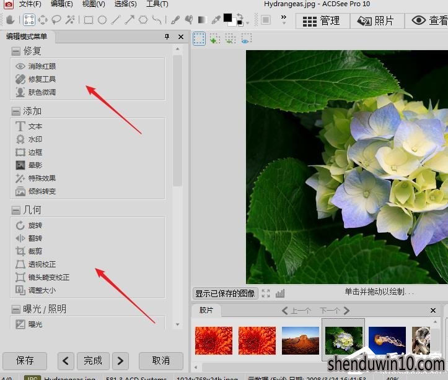Collapse the Repair section
The image size is (448, 380).
(x=16, y=51)
